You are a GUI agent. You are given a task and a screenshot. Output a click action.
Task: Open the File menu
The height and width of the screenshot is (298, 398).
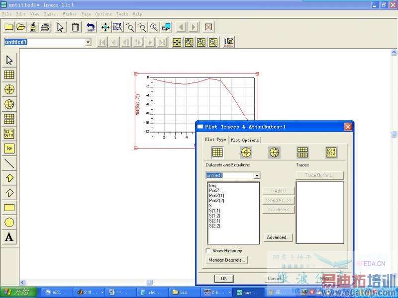coord(7,14)
